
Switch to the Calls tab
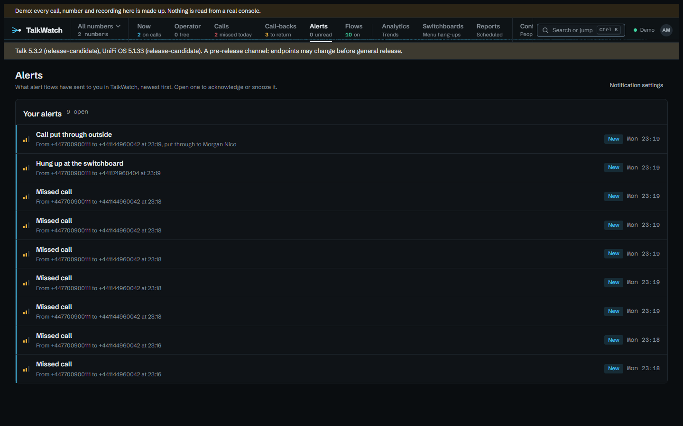pos(233,30)
